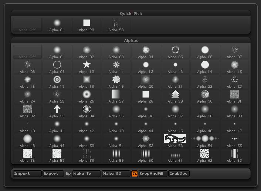Pick Alpha 58 from Quick Pick

tap(116, 25)
